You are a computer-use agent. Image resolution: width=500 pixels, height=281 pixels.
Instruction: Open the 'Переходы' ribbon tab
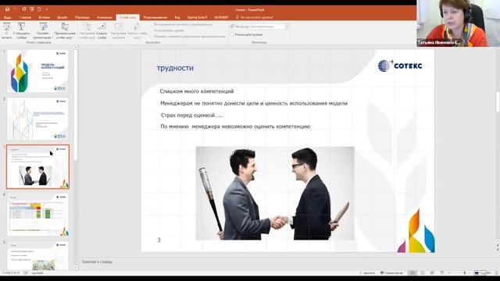83,17
